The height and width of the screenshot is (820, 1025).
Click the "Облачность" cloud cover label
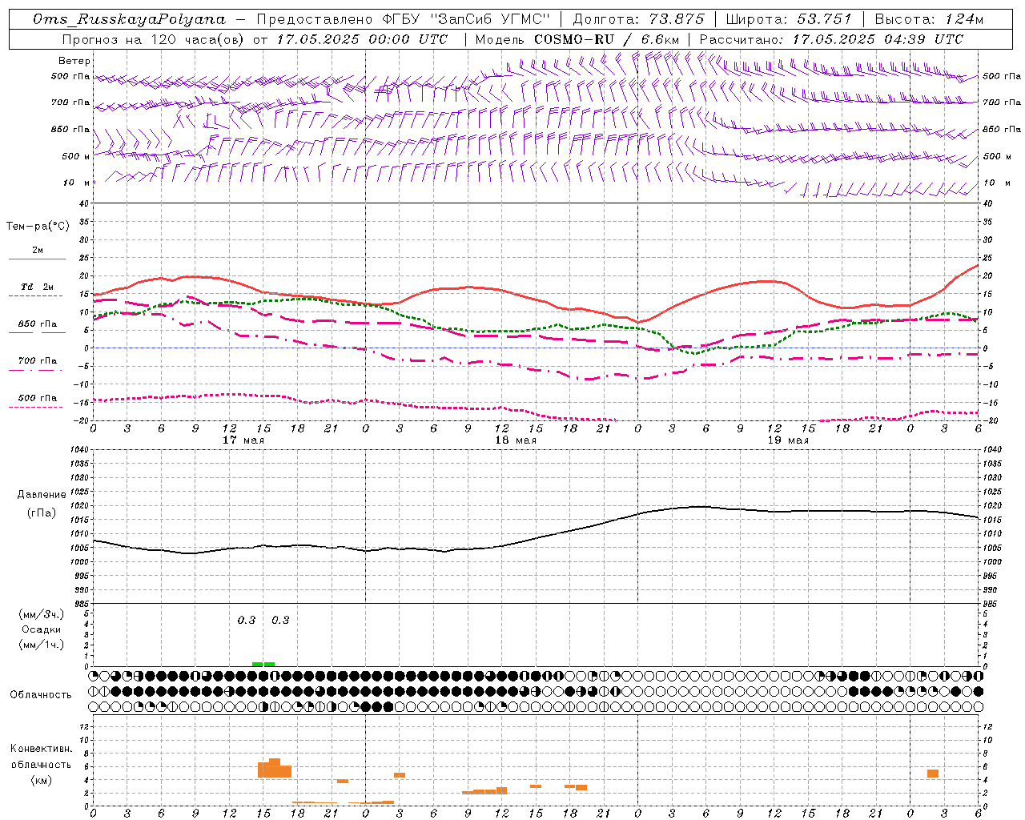[x=41, y=694]
